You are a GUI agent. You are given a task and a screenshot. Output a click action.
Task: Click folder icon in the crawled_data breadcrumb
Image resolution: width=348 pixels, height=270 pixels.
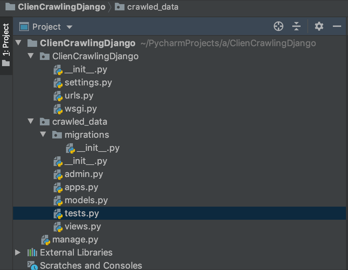(119, 7)
